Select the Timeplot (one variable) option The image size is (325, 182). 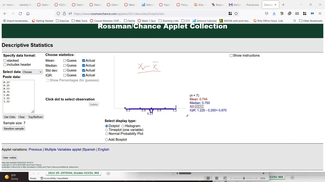click(x=107, y=130)
